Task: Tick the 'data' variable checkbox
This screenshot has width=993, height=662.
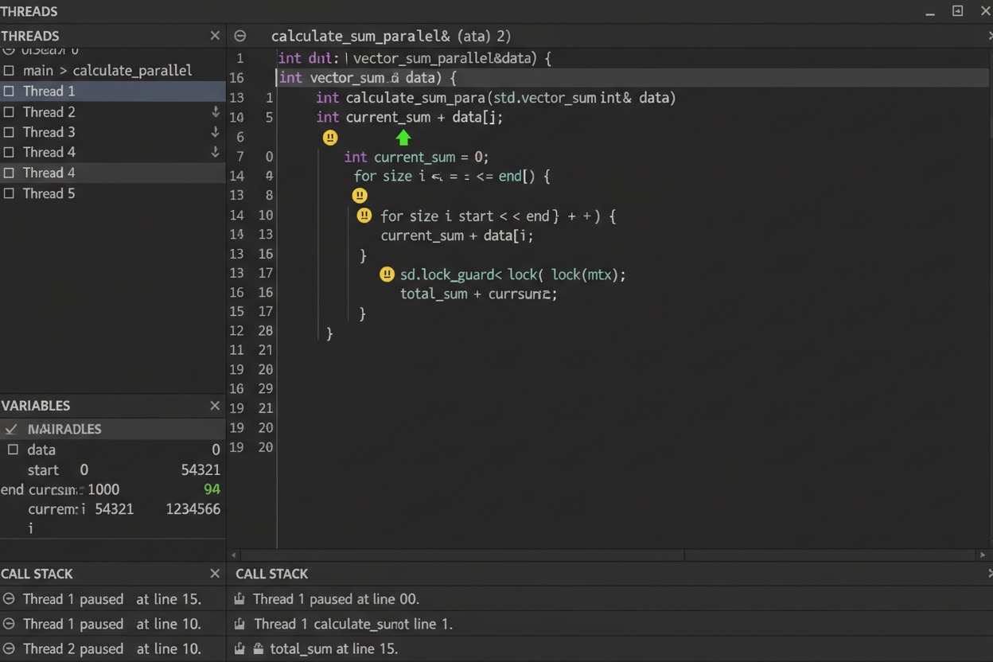Action: coord(13,450)
